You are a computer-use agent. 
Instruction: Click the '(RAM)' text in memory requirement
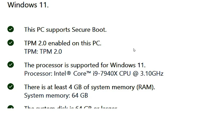point(146,87)
